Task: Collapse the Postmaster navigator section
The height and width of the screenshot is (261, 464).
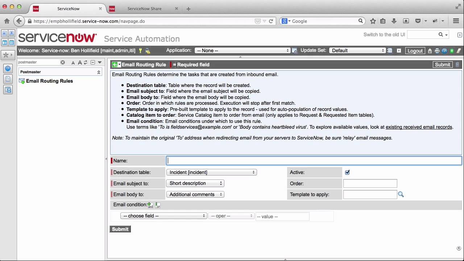Action: click(x=99, y=72)
